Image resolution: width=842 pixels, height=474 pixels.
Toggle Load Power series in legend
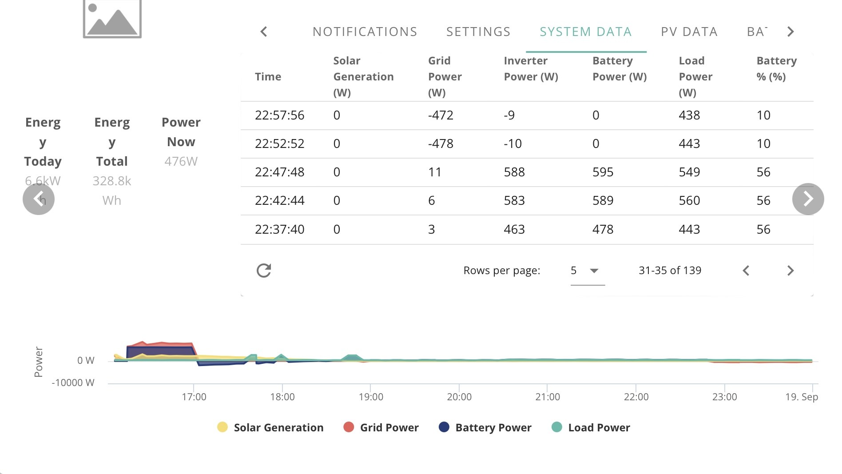pos(591,427)
